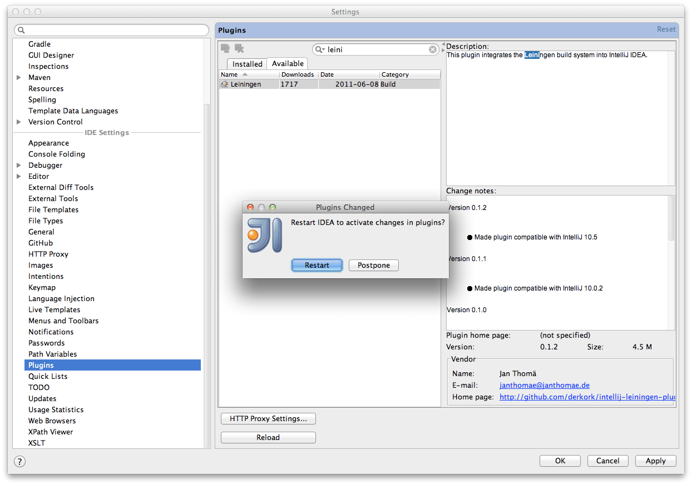Select File Templates in settings tree
692x485 pixels.
point(53,209)
